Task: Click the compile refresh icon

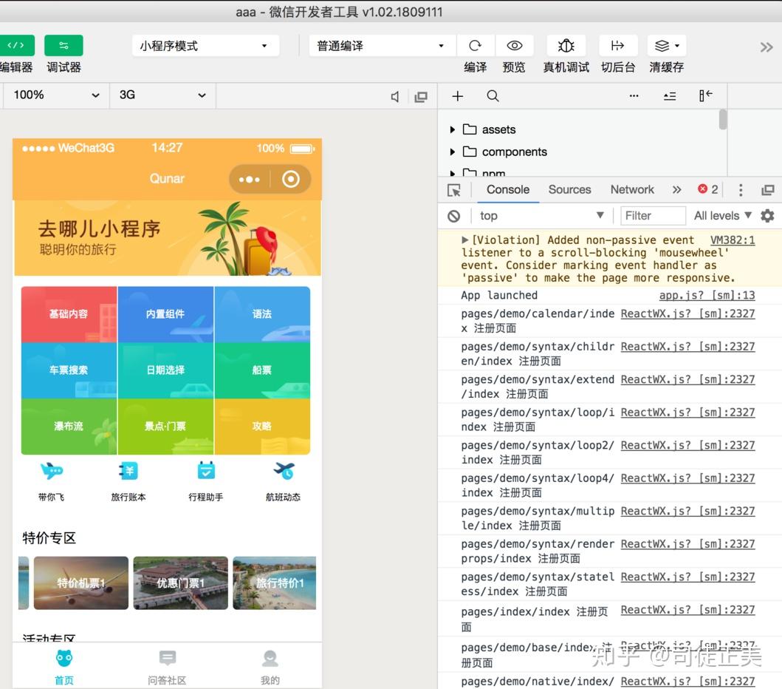Action: (x=475, y=46)
